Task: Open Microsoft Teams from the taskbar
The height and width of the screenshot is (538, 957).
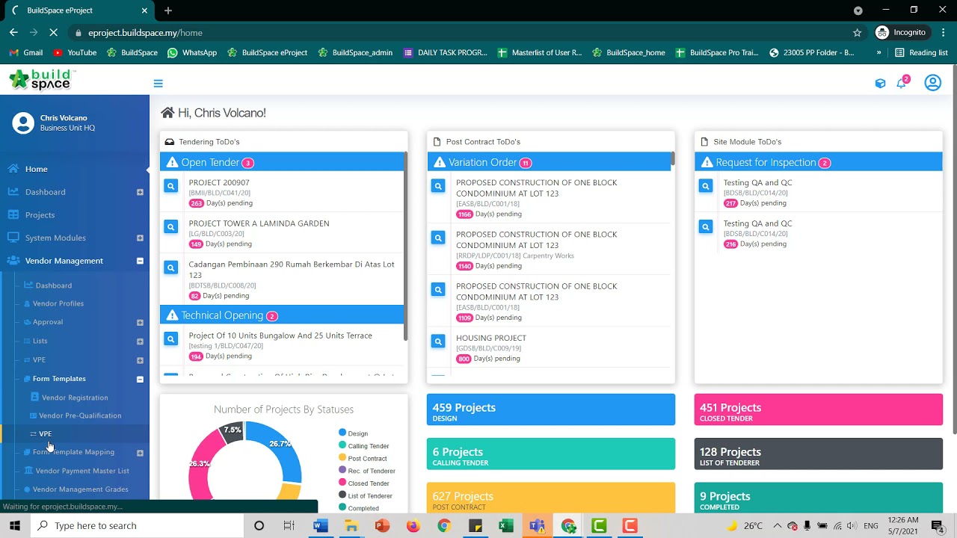Action: point(537,526)
